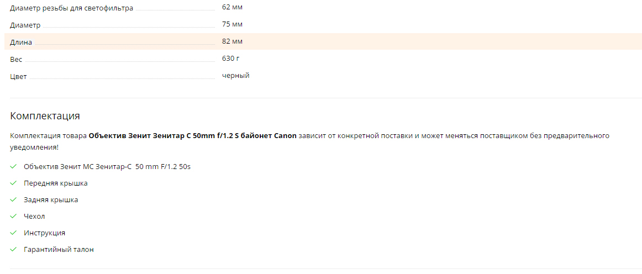Click the Длина value 82 мм
The height and width of the screenshot is (274, 642).
[232, 41]
